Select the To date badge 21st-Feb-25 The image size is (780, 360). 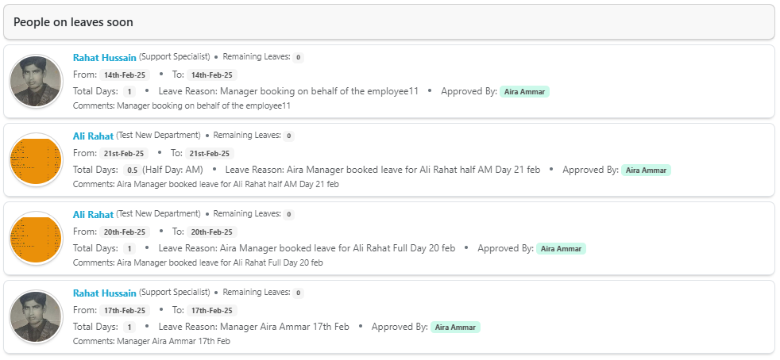tap(210, 153)
